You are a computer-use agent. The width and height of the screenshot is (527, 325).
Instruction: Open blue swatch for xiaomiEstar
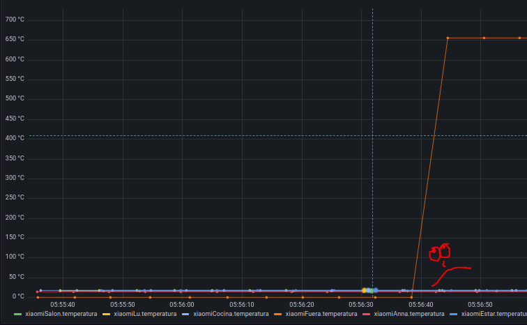pyautogui.click(x=455, y=315)
